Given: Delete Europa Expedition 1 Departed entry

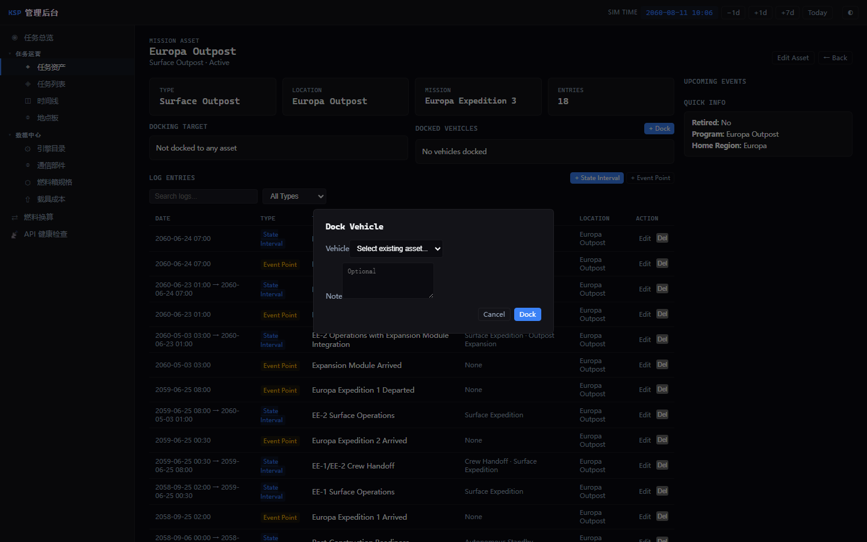Looking at the screenshot, I should (662, 389).
